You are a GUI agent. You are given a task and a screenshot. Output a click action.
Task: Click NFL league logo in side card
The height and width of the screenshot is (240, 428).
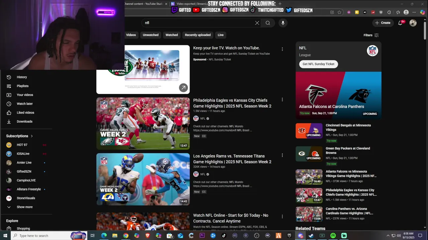372,51
